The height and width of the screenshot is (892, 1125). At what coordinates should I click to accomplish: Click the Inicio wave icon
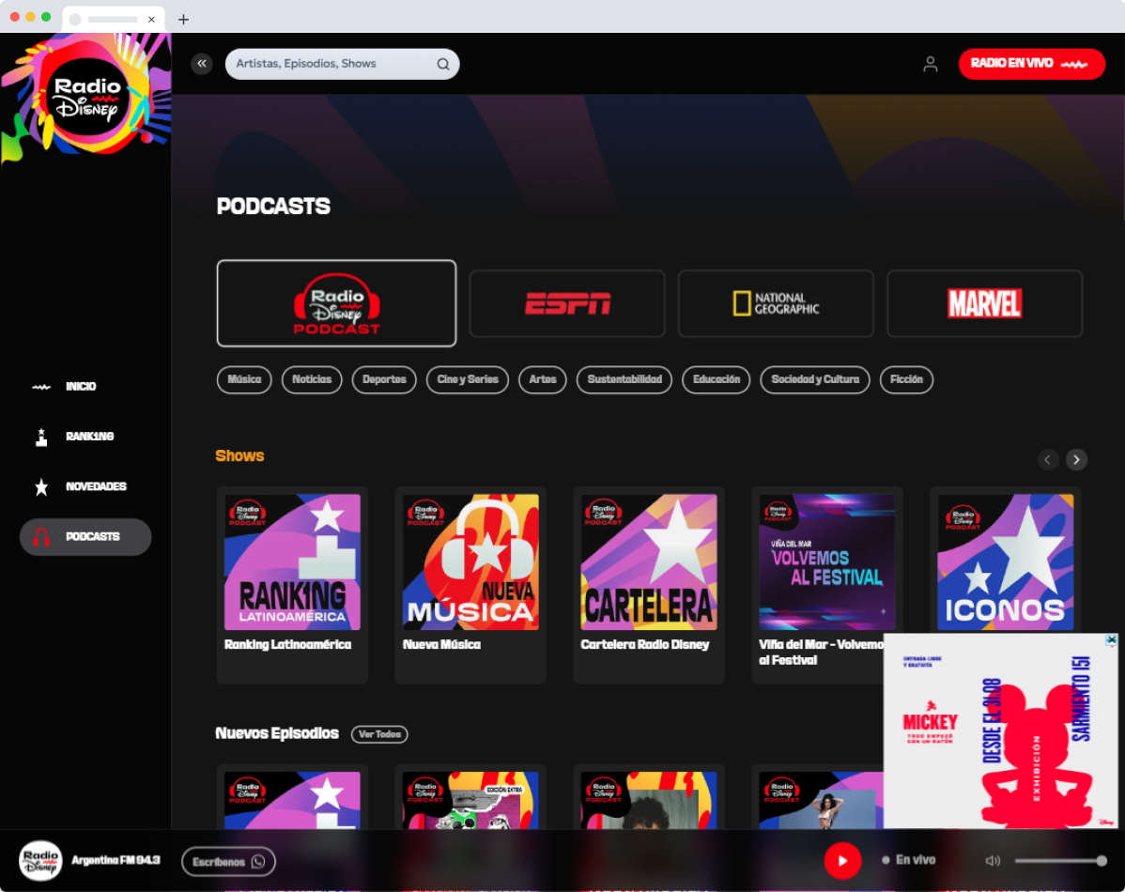[x=41, y=387]
